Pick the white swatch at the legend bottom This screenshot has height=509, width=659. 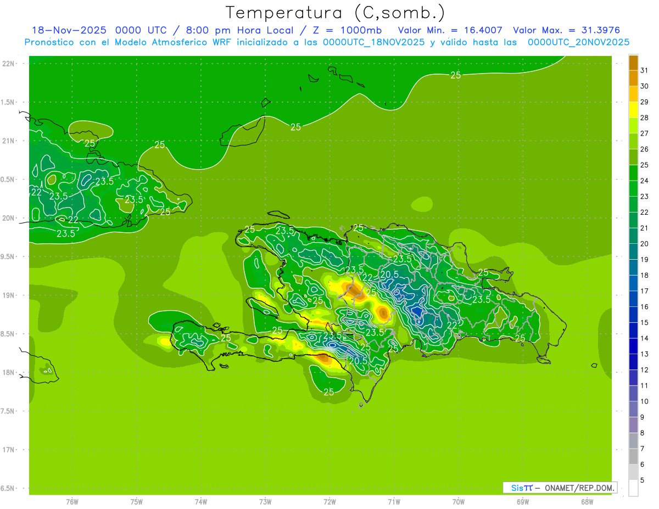[x=633, y=488]
